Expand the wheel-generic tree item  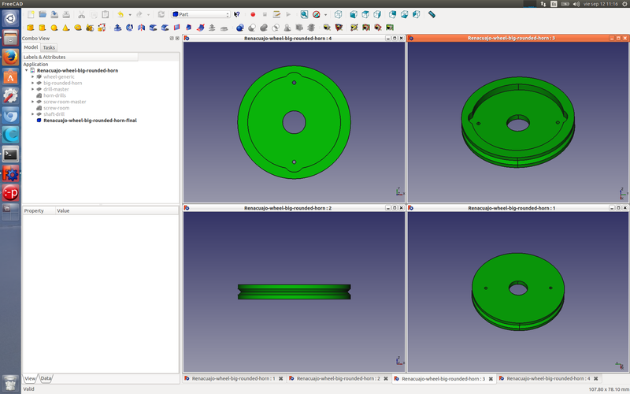point(33,76)
